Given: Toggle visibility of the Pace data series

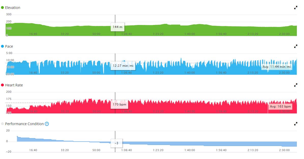Looking at the screenshot, I should 2,46.
